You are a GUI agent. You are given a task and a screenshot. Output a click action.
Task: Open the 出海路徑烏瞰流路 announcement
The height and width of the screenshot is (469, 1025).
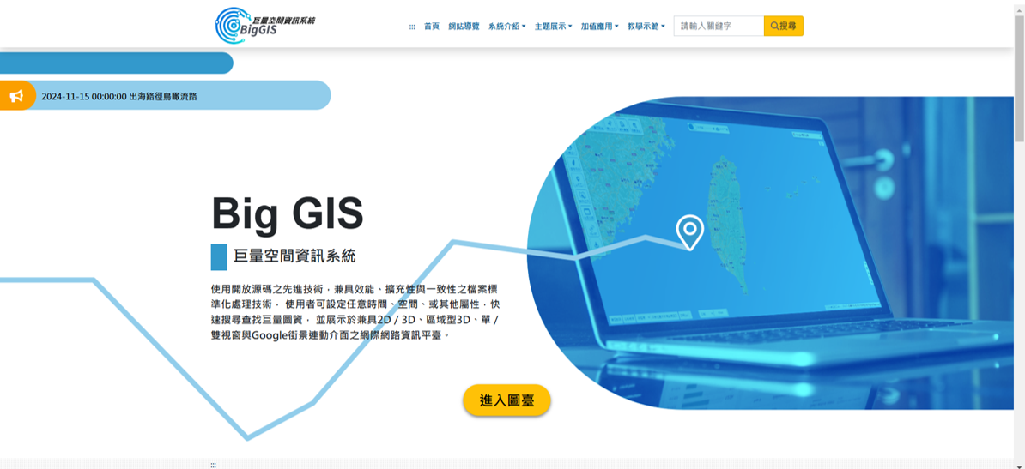tap(119, 96)
